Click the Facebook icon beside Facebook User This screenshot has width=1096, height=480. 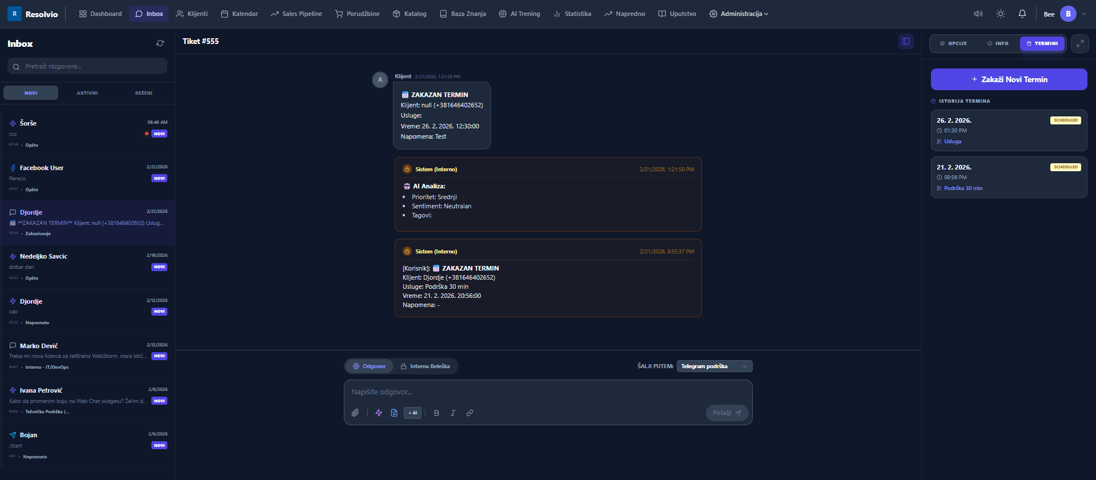(x=13, y=168)
